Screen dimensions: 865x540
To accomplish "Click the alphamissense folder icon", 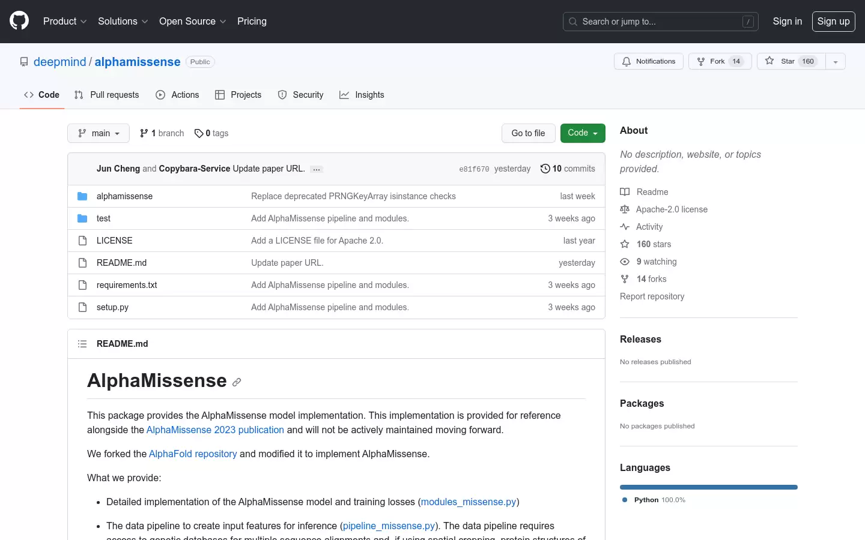I will tap(82, 196).
